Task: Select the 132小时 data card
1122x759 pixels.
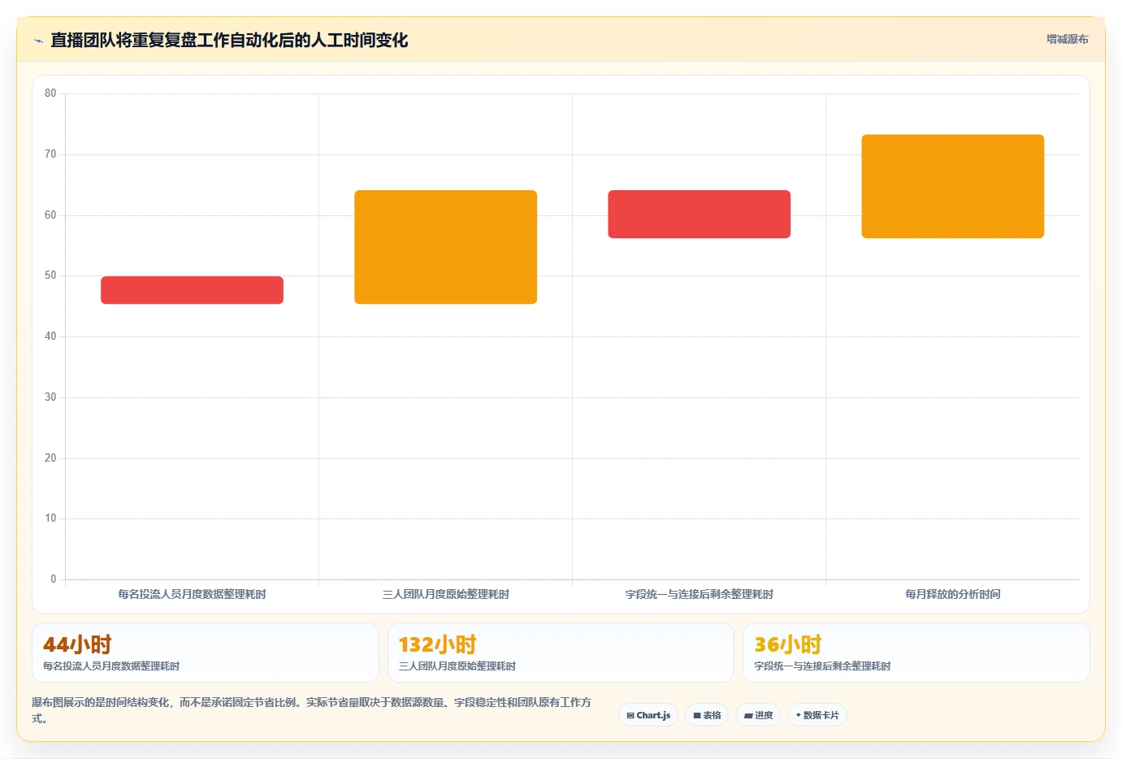Action: click(x=561, y=653)
